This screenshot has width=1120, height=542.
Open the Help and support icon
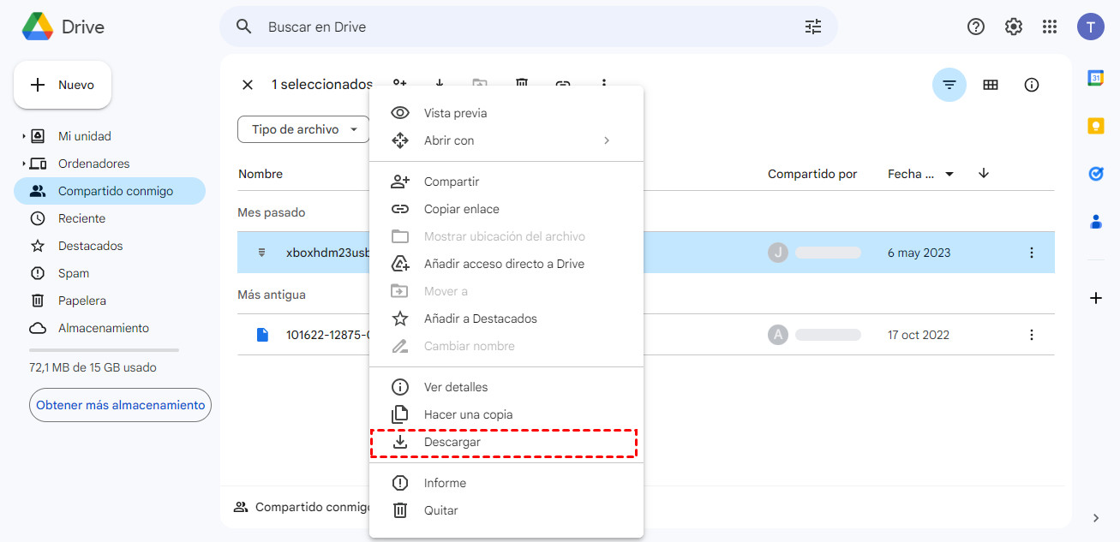(976, 27)
